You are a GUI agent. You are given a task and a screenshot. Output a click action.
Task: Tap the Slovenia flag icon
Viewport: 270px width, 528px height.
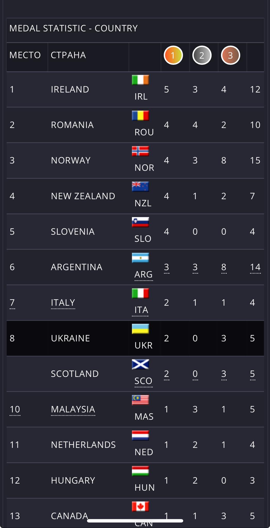140,222
